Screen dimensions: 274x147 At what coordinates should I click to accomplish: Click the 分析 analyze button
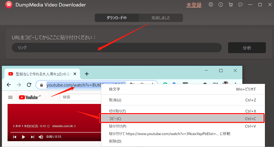[247, 48]
